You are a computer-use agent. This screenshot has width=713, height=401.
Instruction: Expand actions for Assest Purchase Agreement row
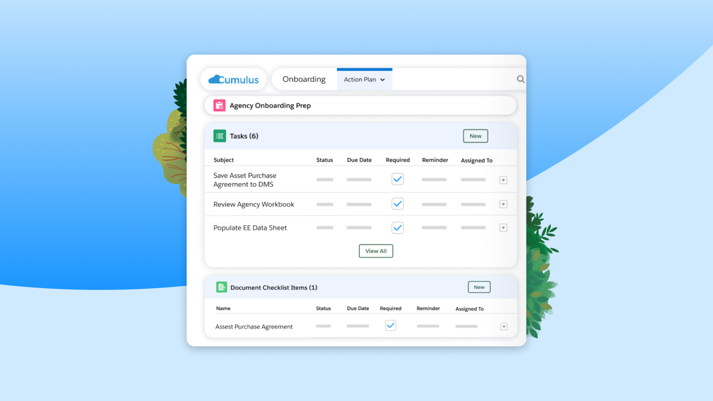point(503,326)
